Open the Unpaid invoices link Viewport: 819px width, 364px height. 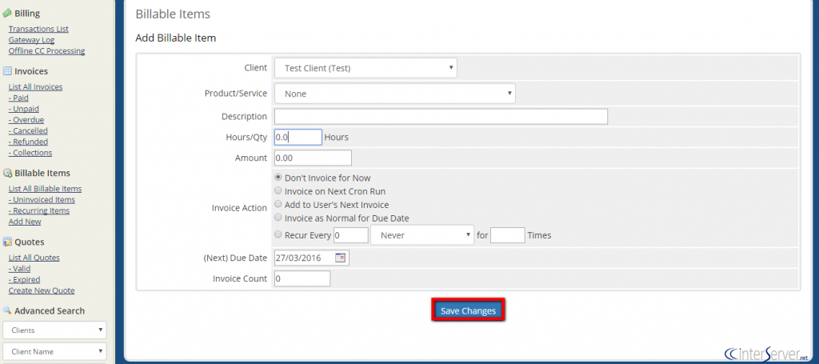click(23, 109)
